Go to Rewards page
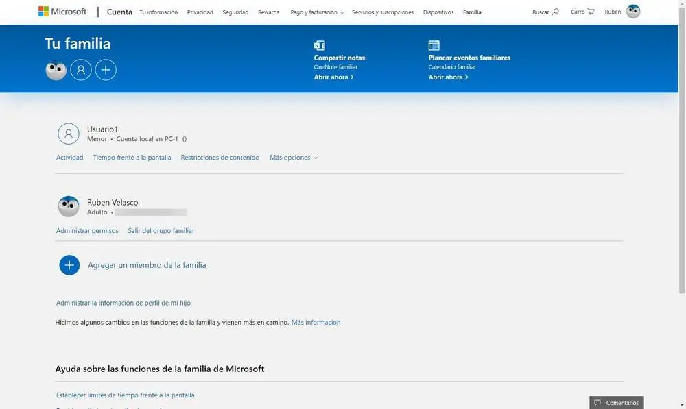This screenshot has height=409, width=686. (x=269, y=12)
